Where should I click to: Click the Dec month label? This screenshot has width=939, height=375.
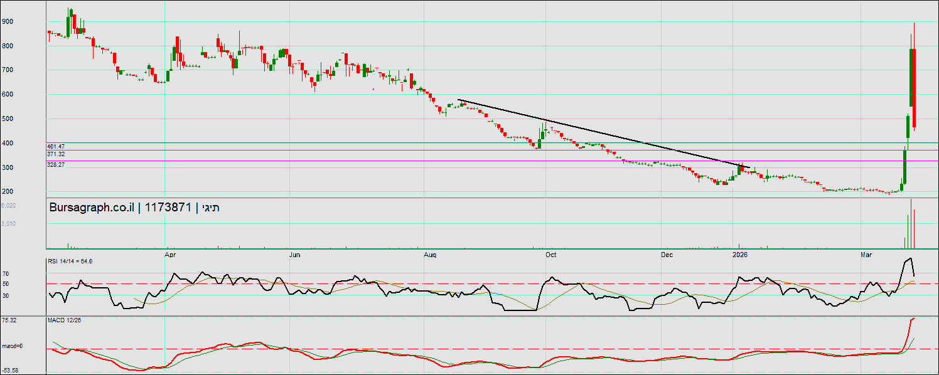click(667, 255)
